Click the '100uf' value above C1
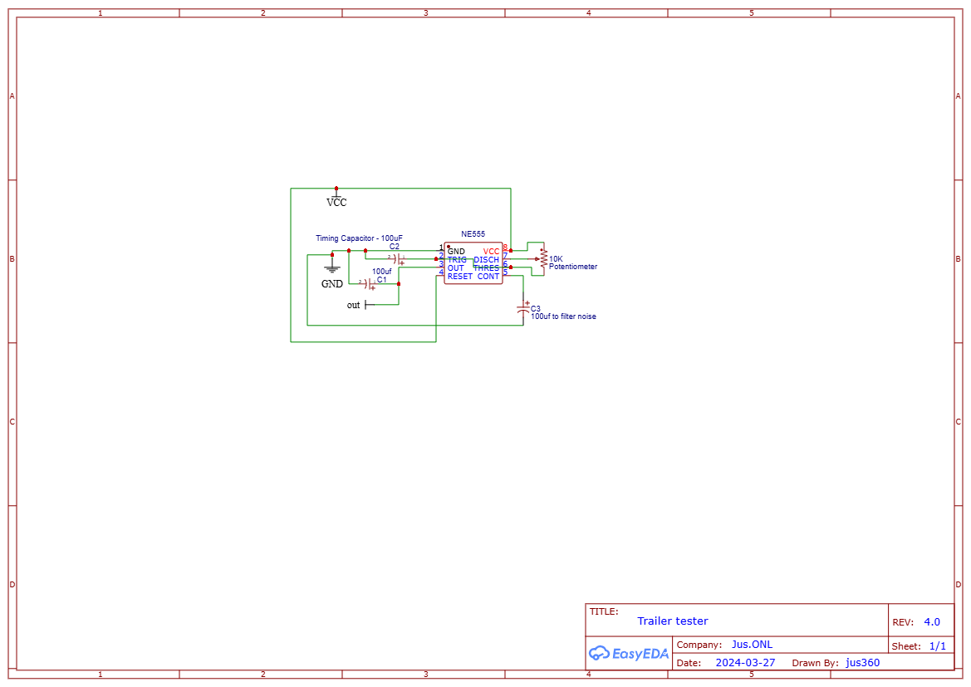This screenshot has height=687, width=971. click(x=381, y=272)
